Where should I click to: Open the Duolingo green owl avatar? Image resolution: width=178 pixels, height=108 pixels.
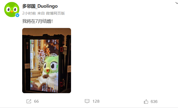tap(12, 10)
